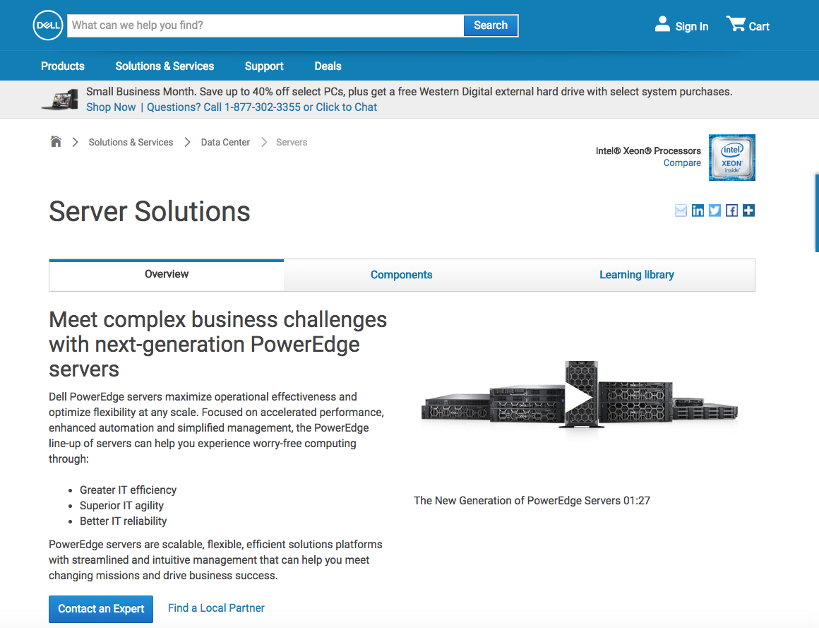The image size is (819, 628).
Task: Click the Sign In text link
Action: click(691, 27)
